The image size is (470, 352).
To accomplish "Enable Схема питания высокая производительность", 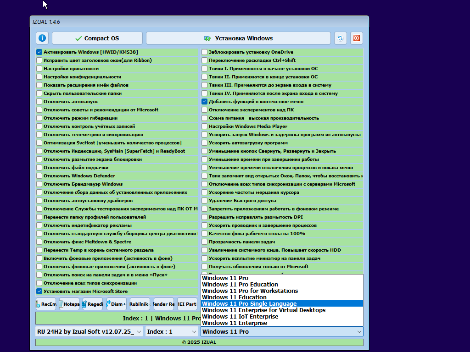I will [204, 118].
